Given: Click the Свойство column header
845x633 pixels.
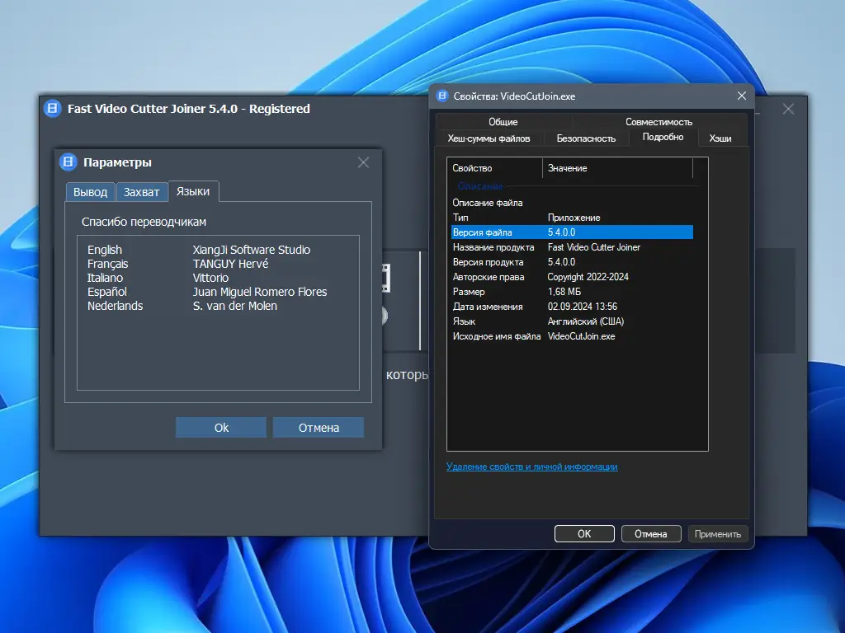Looking at the screenshot, I should (495, 168).
